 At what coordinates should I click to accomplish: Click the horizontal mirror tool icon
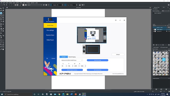point(80,5)
